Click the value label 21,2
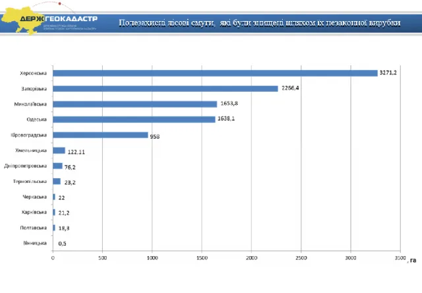This screenshot has width=422, height=293. tap(64, 213)
